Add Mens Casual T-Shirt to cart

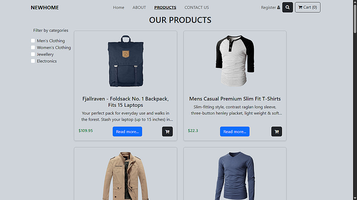click(x=277, y=132)
